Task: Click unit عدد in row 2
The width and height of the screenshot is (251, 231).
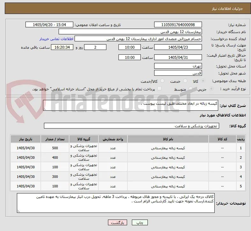Action: pos(113,157)
